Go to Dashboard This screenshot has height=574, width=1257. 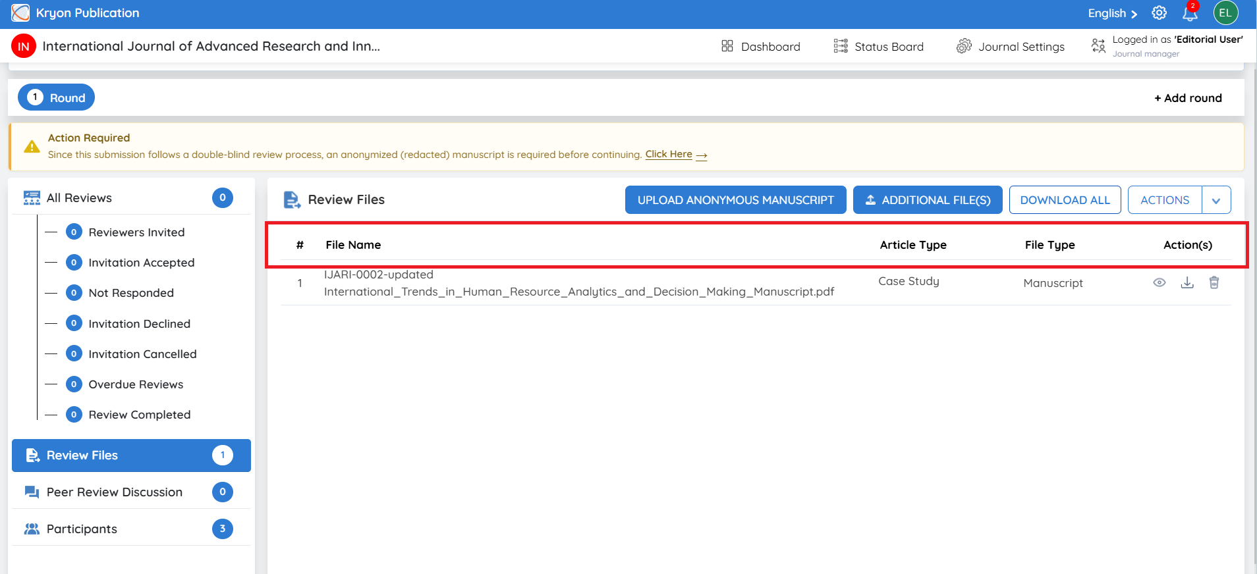click(x=761, y=46)
